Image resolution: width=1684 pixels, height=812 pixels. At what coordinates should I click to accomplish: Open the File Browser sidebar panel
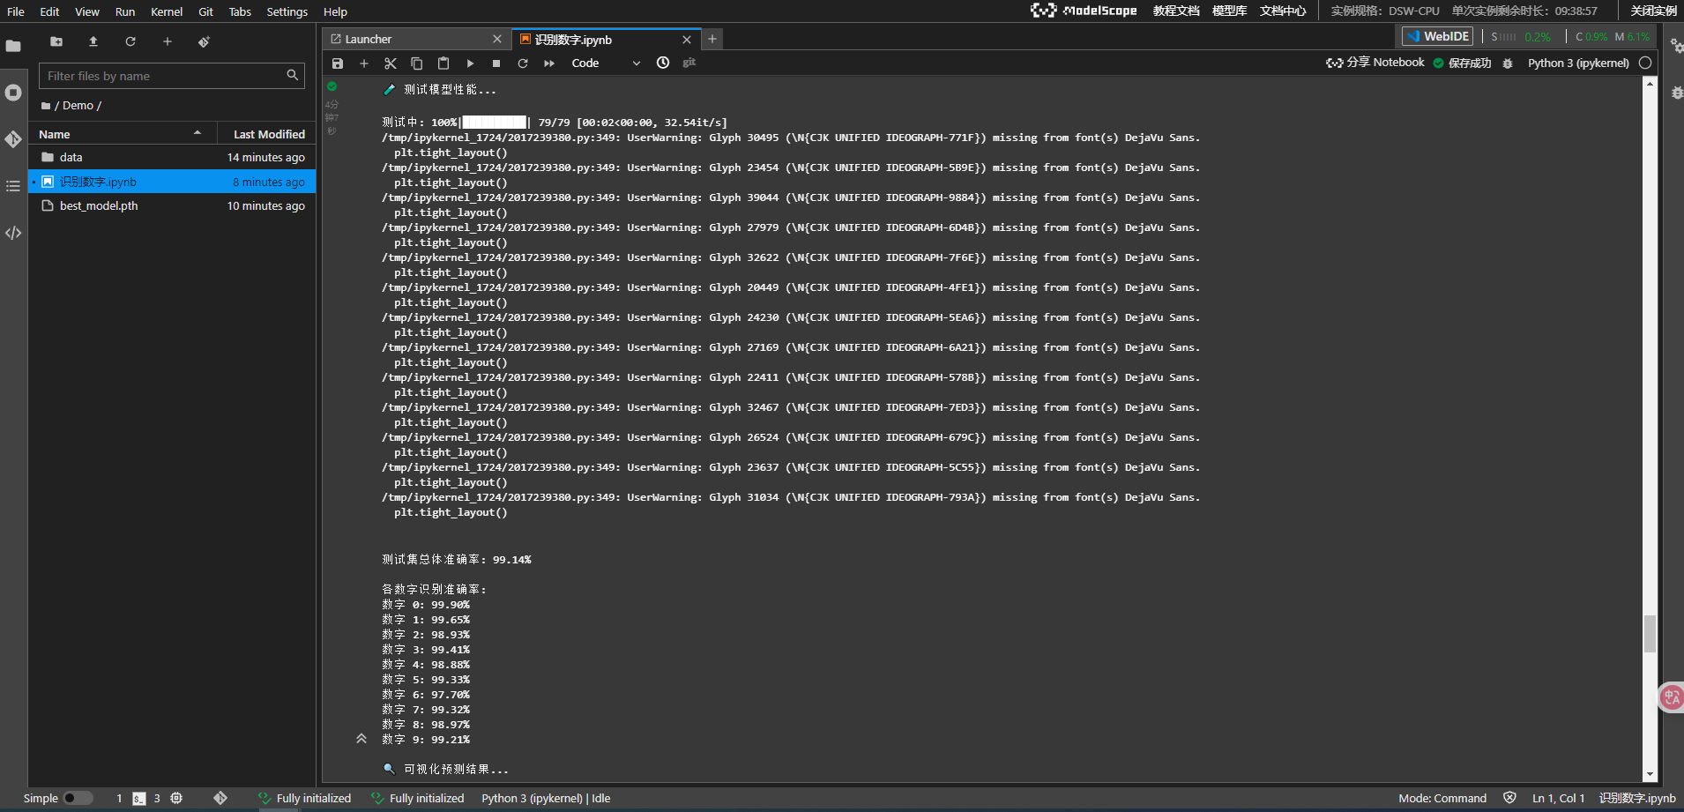pyautogui.click(x=13, y=46)
